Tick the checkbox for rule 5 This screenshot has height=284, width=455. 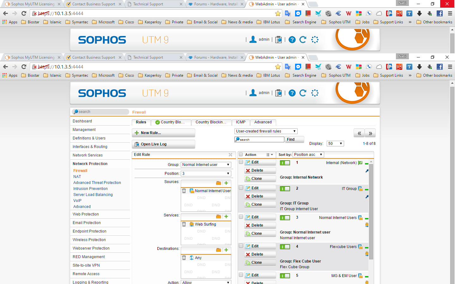click(x=241, y=275)
